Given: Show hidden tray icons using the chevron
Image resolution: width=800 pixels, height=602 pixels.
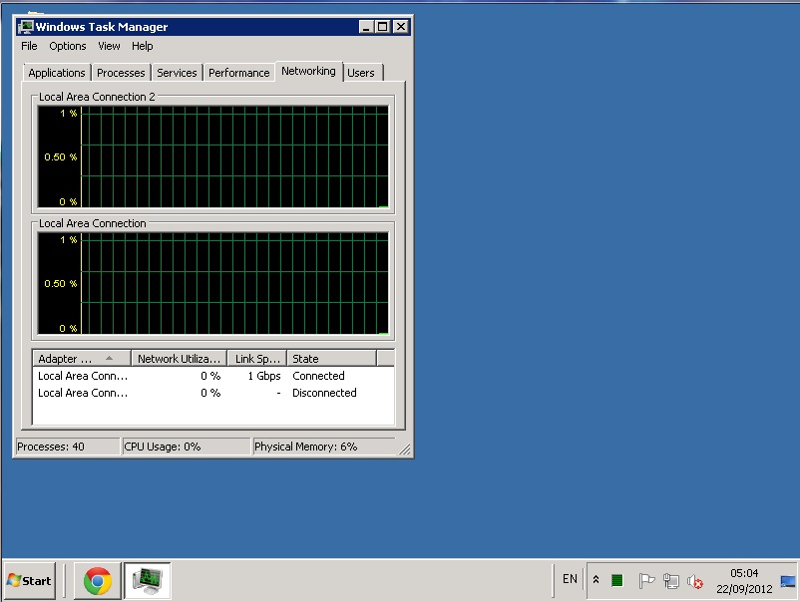Looking at the screenshot, I should point(596,580).
